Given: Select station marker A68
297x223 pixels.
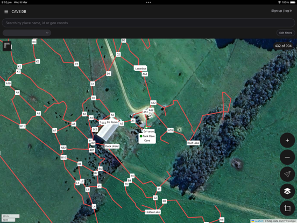Looking at the screenshot, I should [145, 74].
